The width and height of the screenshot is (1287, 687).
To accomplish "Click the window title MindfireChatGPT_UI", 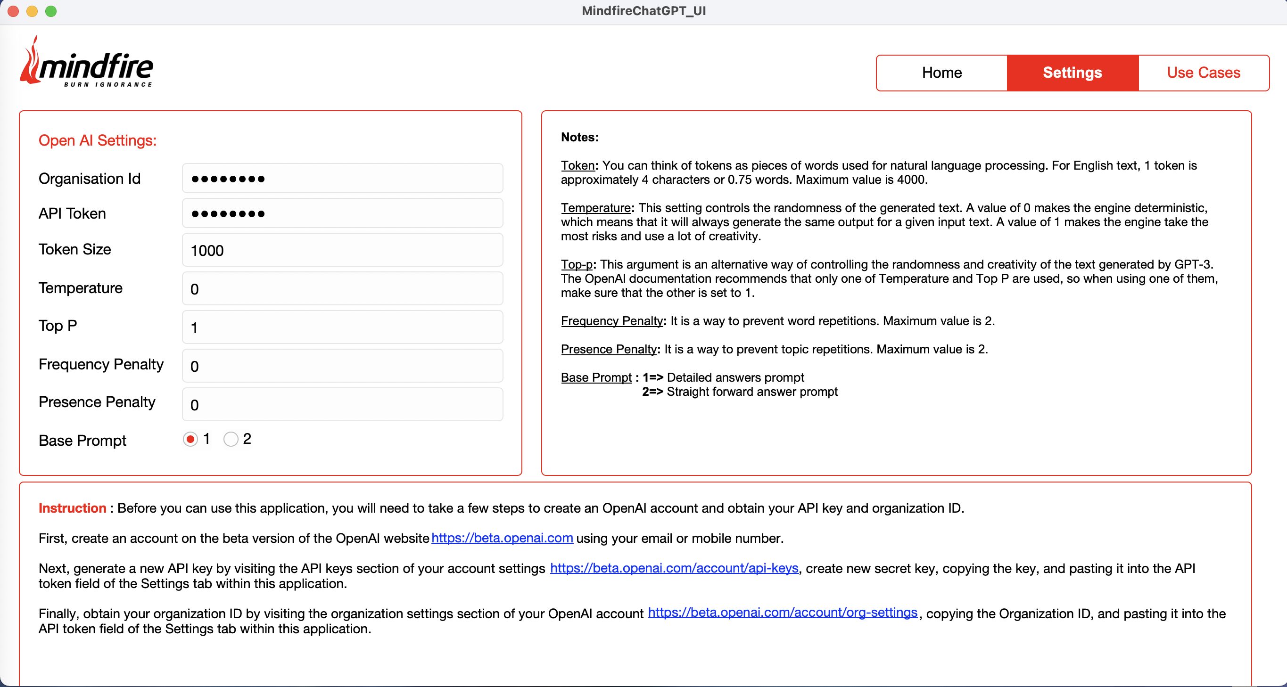I will click(643, 11).
